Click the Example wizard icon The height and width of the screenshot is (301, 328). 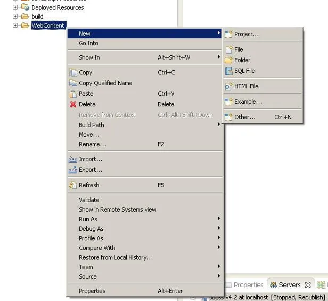[228, 102]
